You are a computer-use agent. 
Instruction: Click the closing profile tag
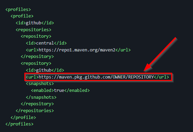[x=23, y=118]
